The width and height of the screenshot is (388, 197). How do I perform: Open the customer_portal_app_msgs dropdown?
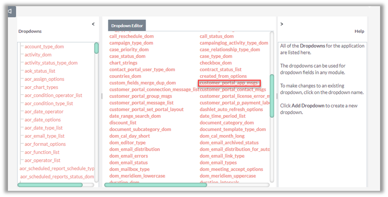pos(229,83)
